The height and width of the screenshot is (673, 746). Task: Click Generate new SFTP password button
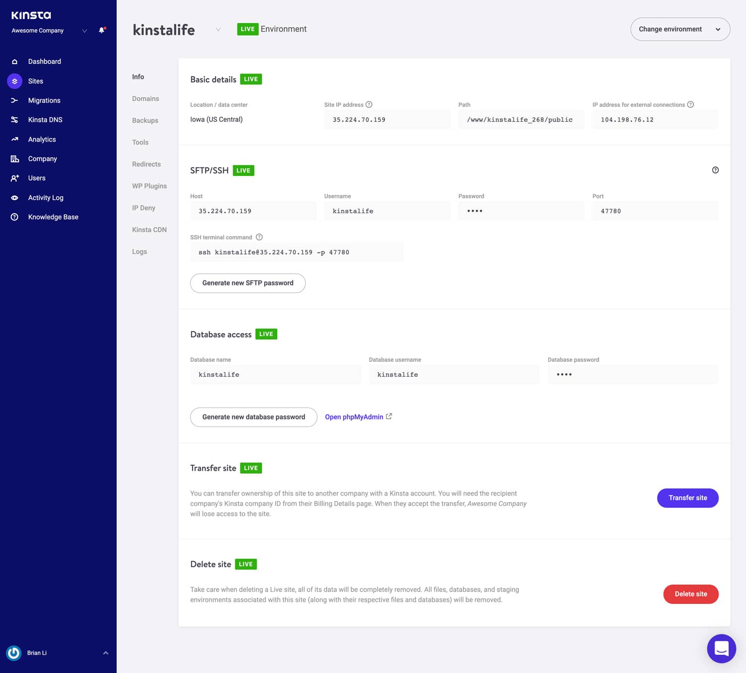(x=248, y=283)
